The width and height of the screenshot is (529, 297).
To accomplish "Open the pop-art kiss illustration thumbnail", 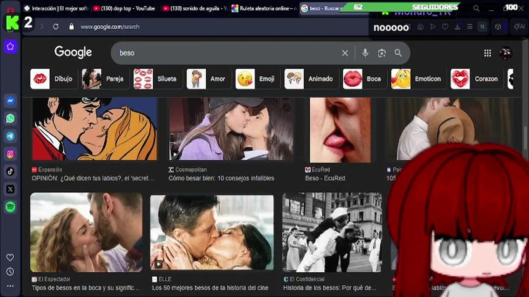I will tap(95, 129).
